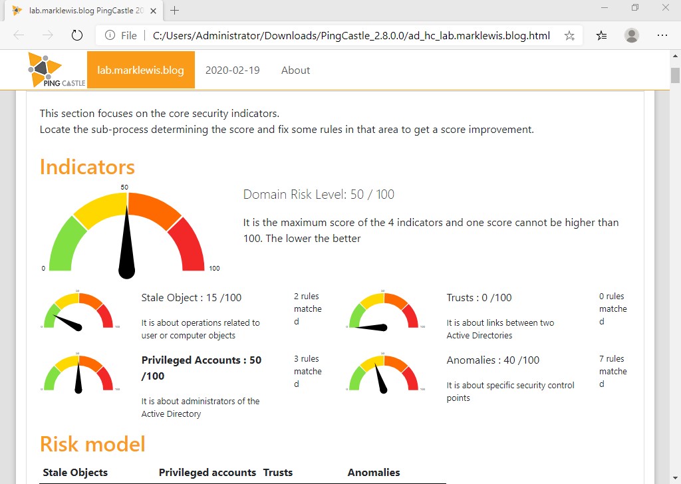Click the 'Domain Risk Level: 50 / 100' text
Image resolution: width=681 pixels, height=484 pixels.
tap(319, 194)
